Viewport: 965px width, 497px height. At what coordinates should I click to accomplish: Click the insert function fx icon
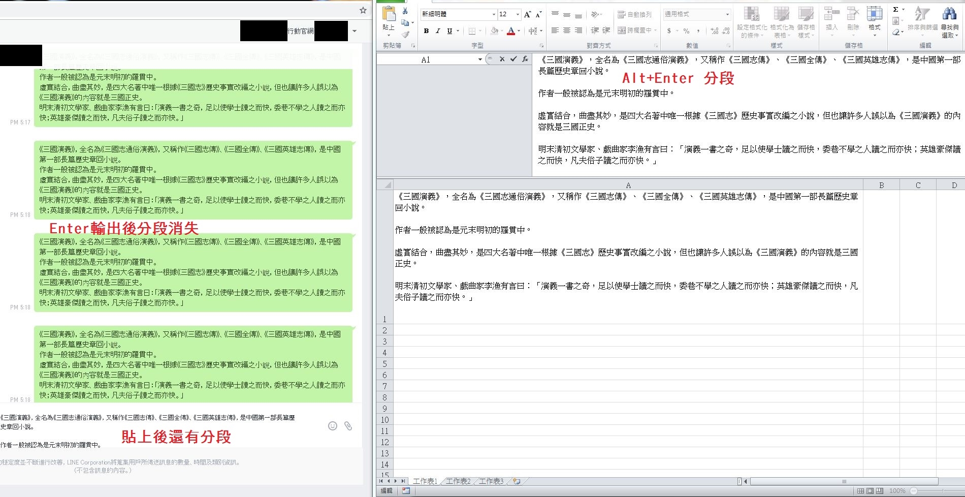pos(525,59)
